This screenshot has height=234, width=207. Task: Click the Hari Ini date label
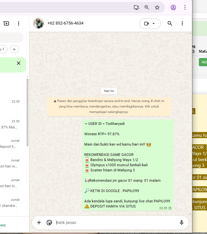(109, 91)
